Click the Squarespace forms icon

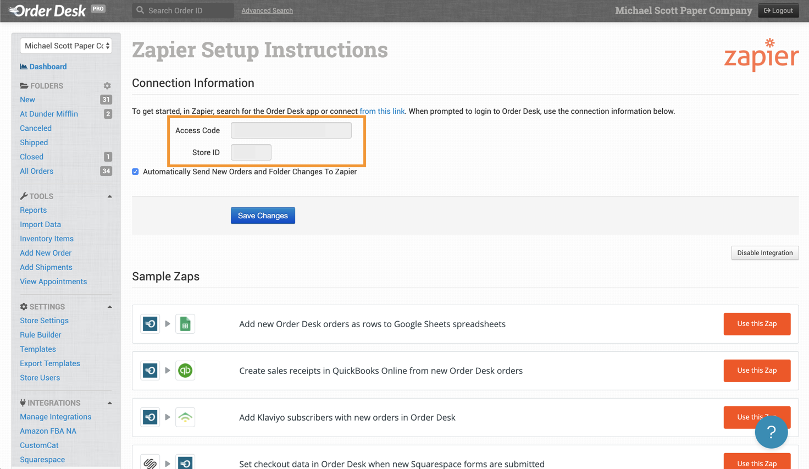click(150, 462)
